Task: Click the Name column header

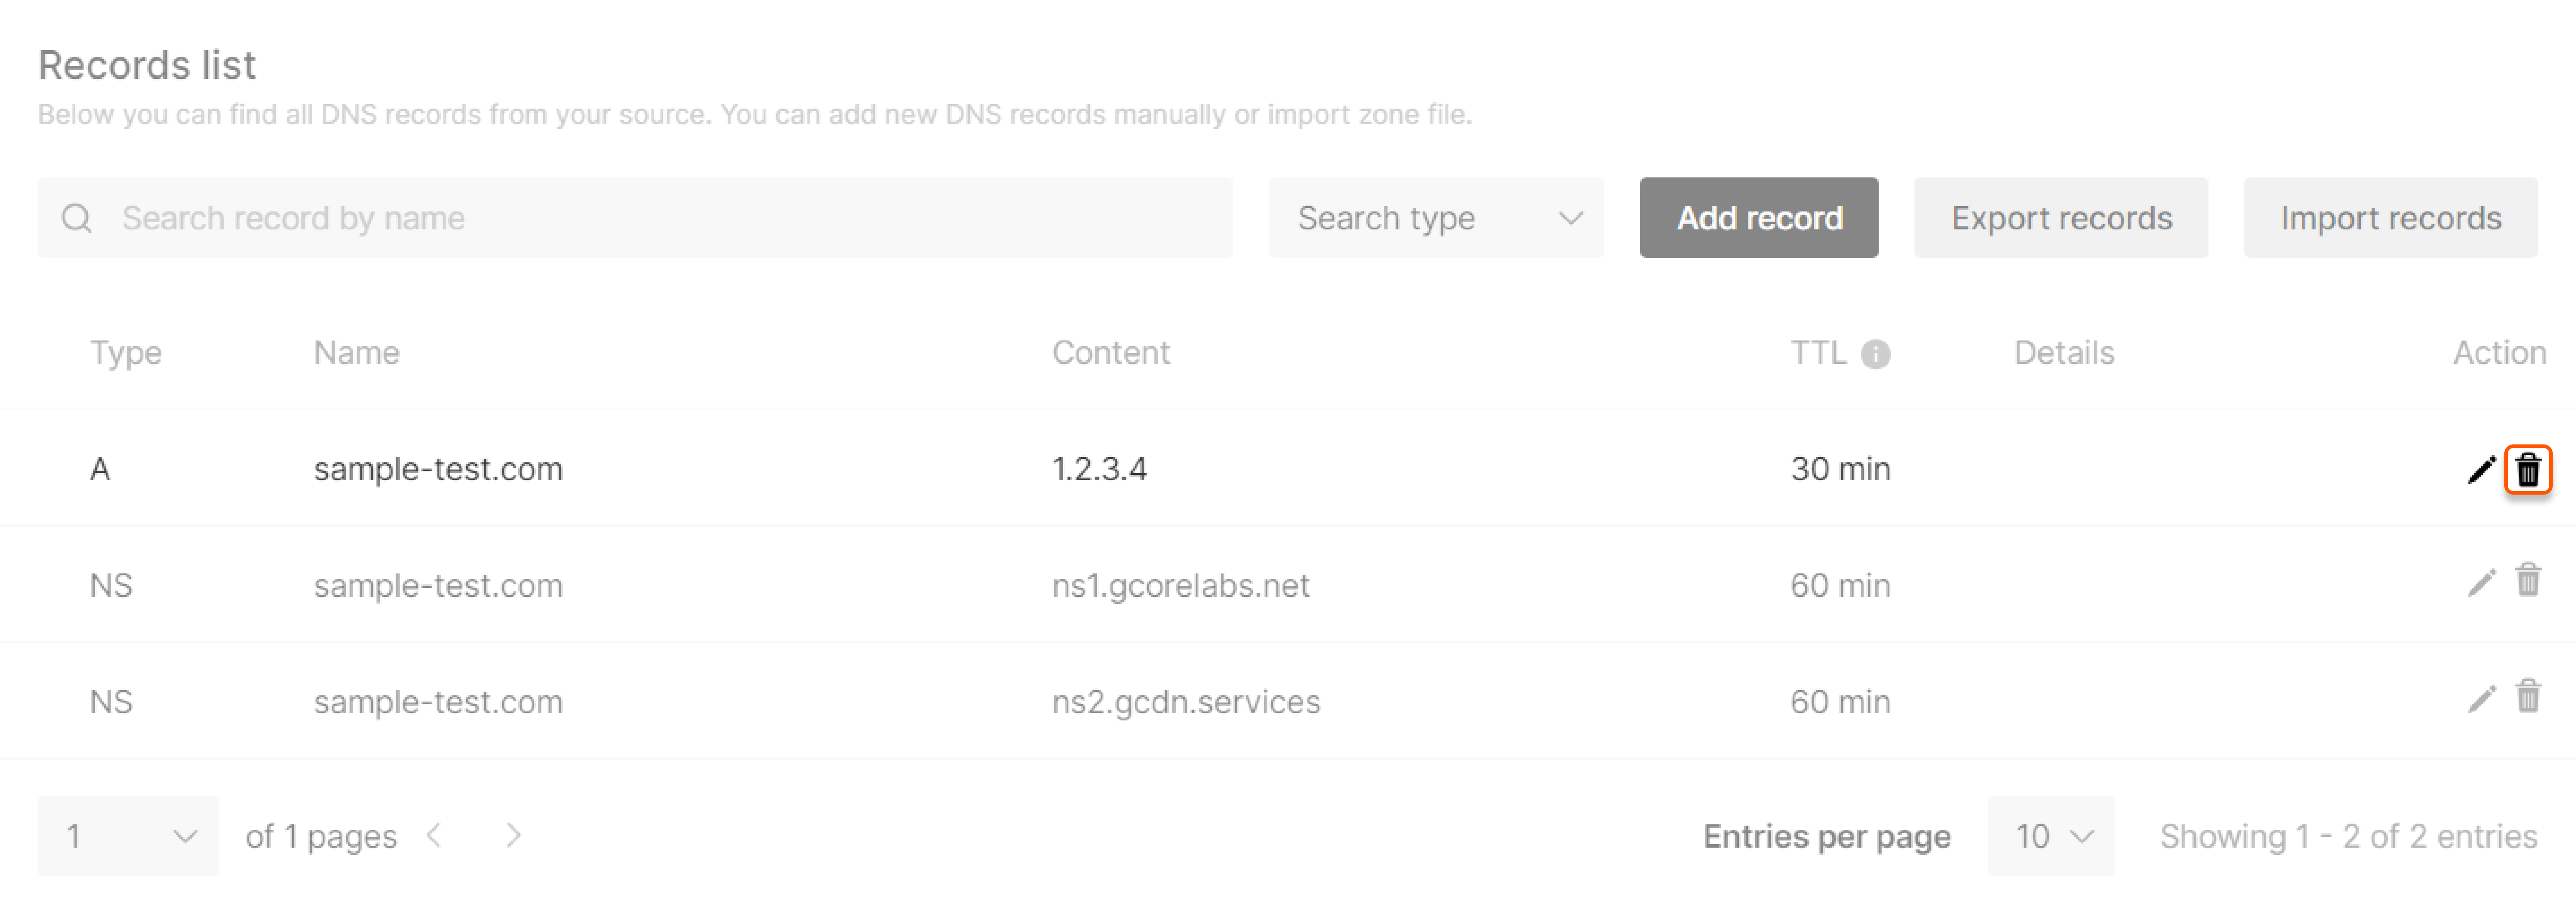Action: 356,353
